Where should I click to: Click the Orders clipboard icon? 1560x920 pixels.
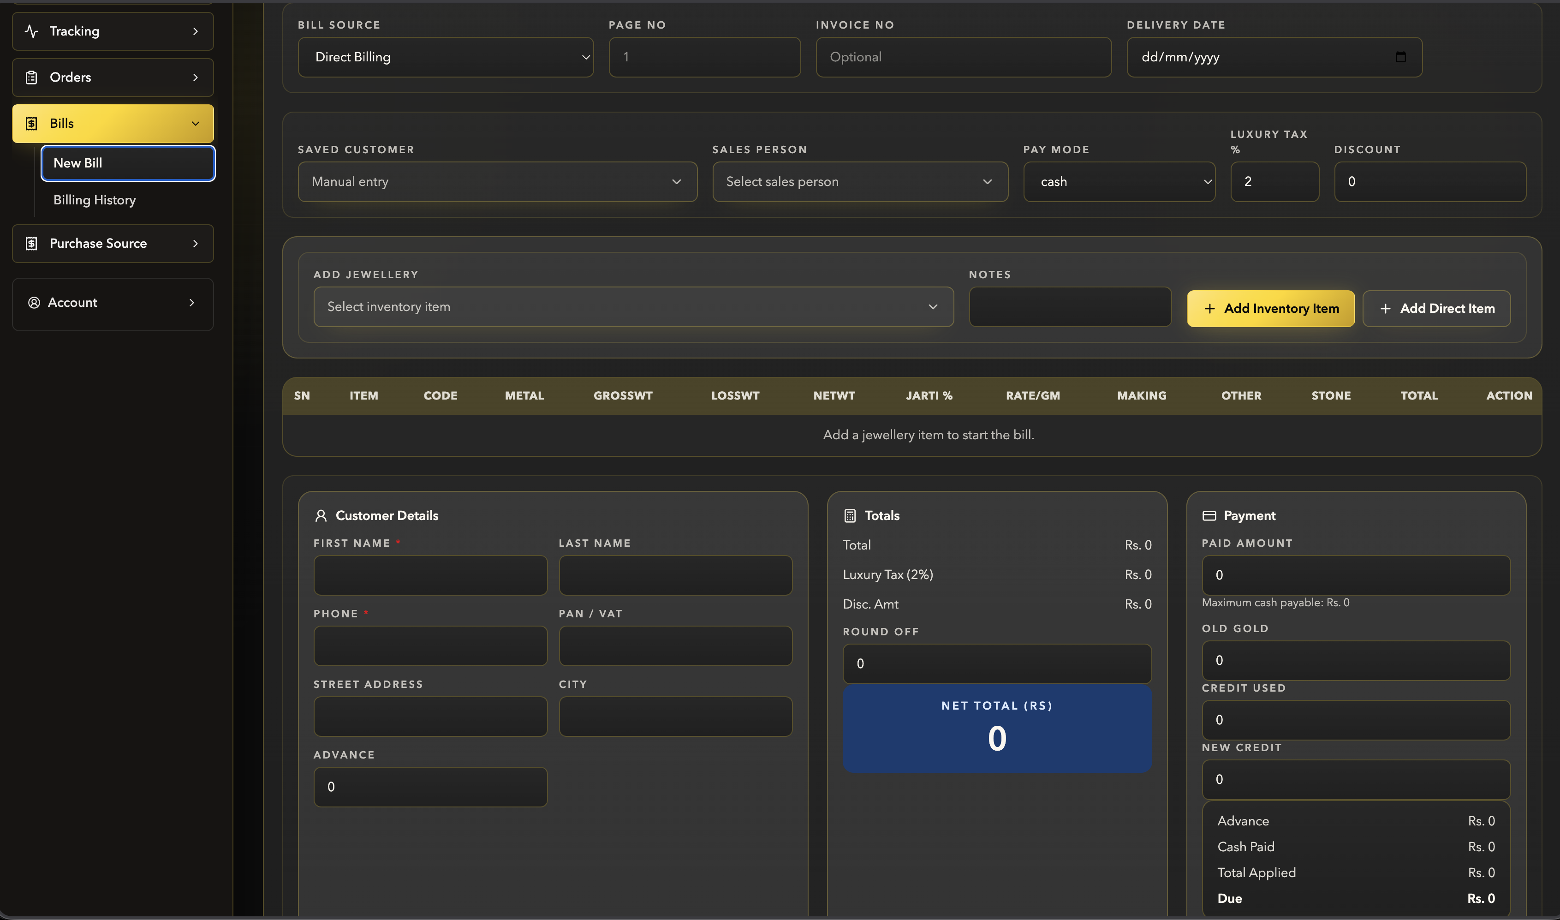click(32, 78)
